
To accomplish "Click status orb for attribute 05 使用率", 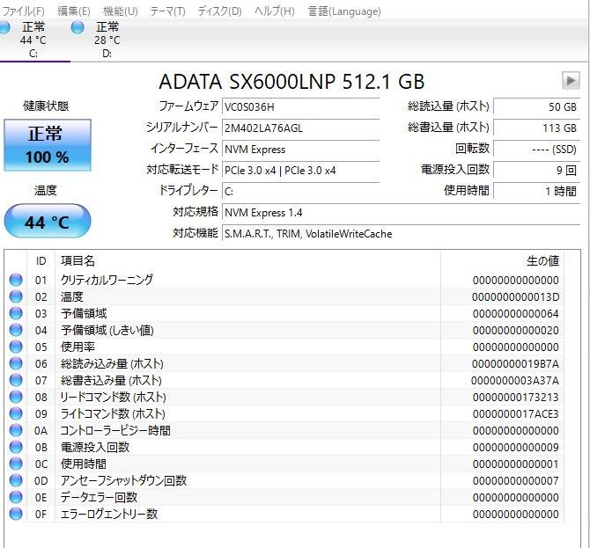I will tap(16, 347).
